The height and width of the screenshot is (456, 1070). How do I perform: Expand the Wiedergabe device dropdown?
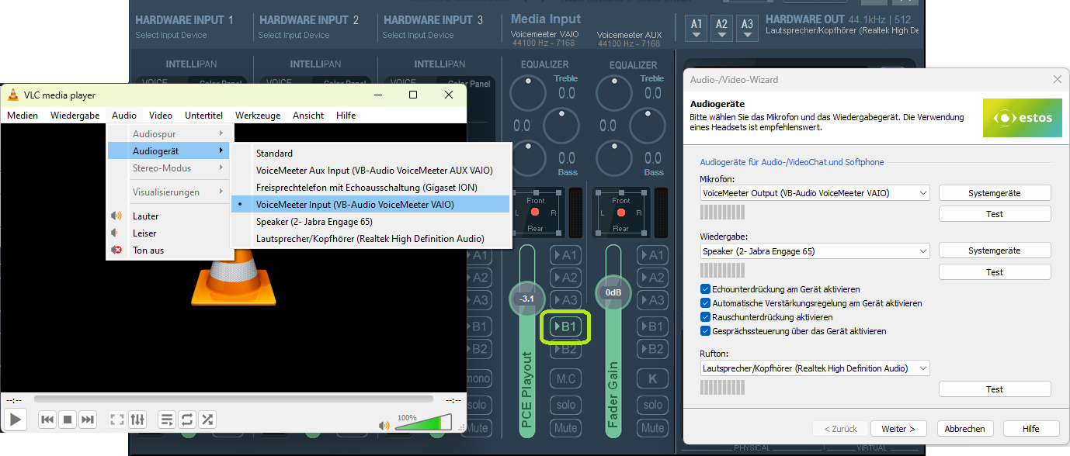(814, 251)
